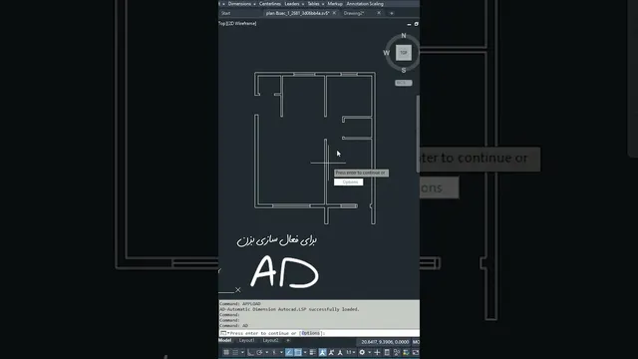Screen dimensions: 638x359
Task: Minimize the drawing viewport window
Action: click(x=409, y=24)
